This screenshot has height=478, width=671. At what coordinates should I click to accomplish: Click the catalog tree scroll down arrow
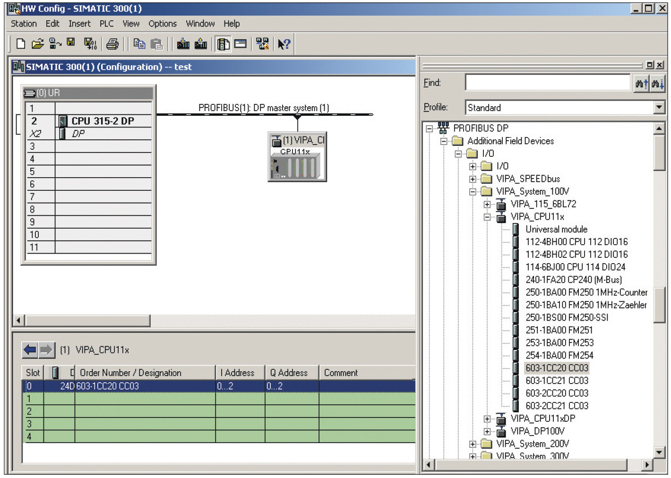[x=659, y=452]
